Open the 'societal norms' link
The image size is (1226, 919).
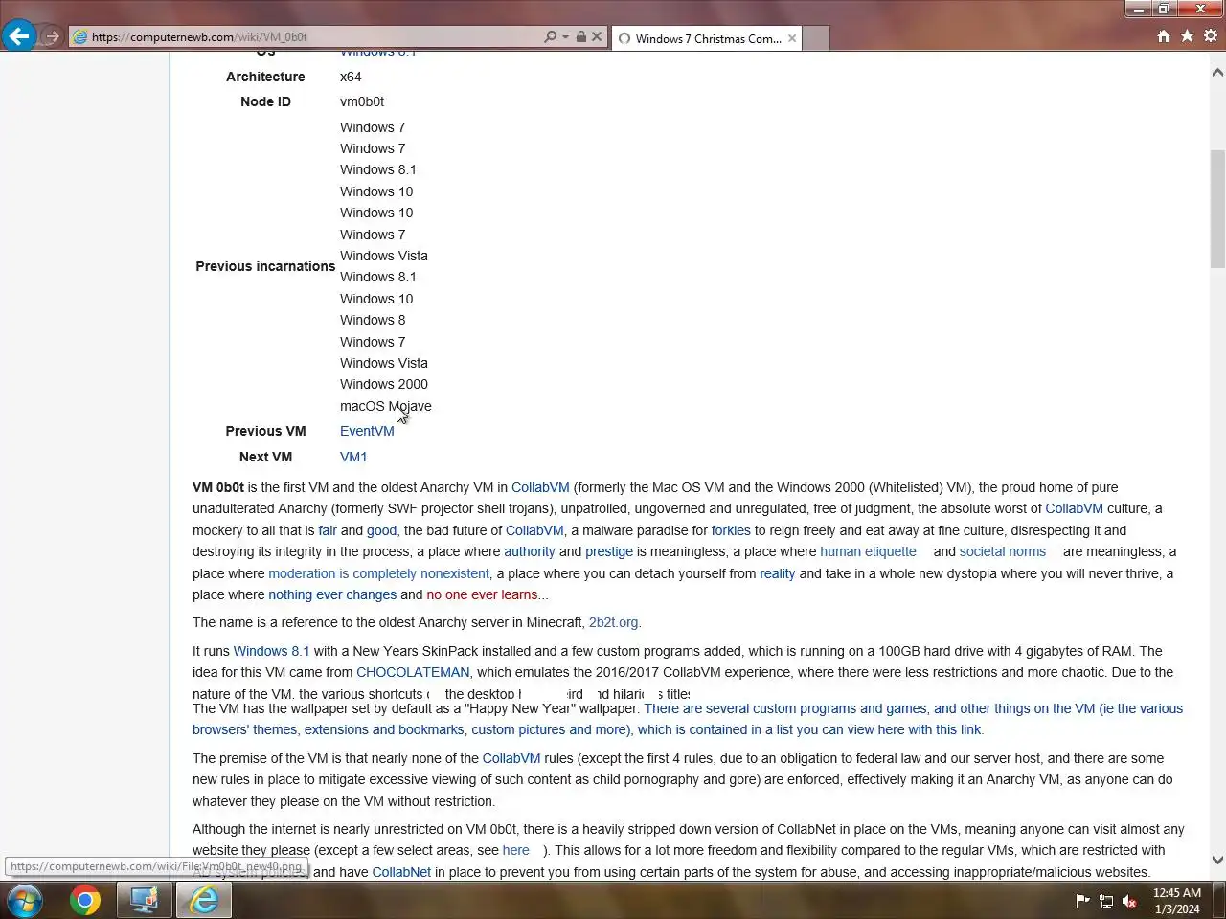click(x=1003, y=551)
